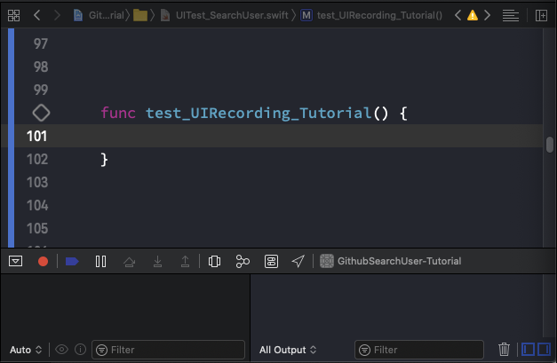
Task: Pause program execution
Action: [x=100, y=261]
